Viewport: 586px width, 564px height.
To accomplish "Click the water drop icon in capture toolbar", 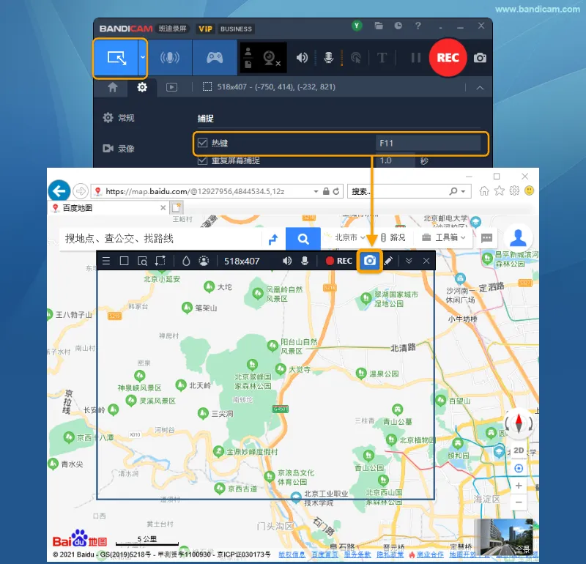I will [186, 261].
